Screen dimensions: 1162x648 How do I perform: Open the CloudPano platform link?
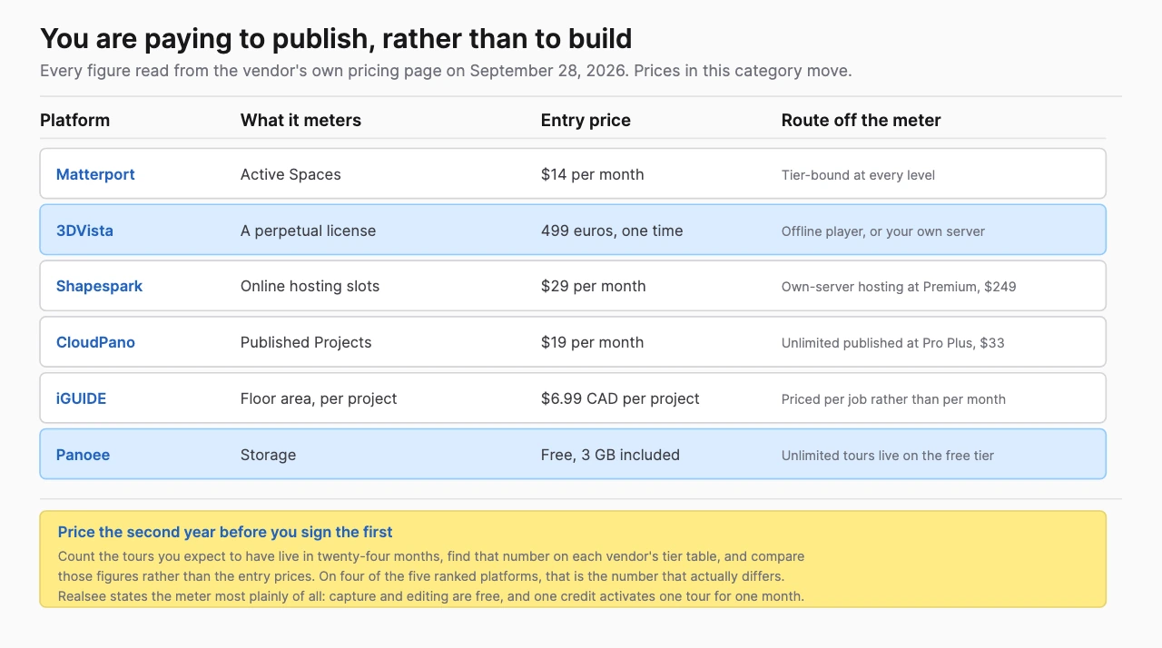pyautogui.click(x=95, y=342)
